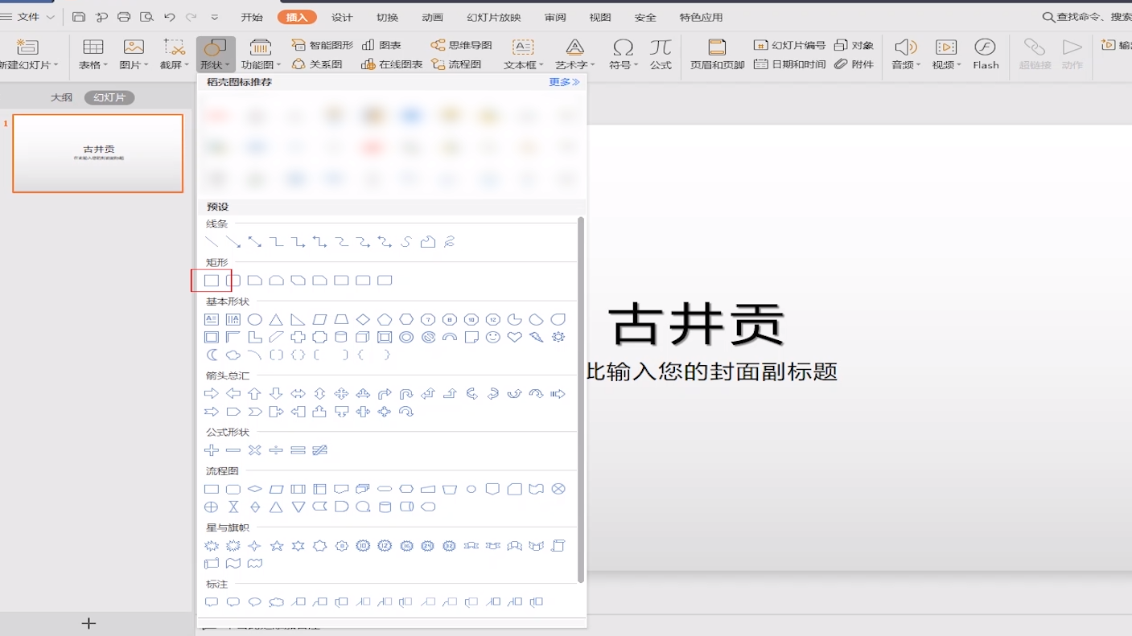The image size is (1132, 636).
Task: Insert a 智能图形 smart graphic
Action: point(323,45)
